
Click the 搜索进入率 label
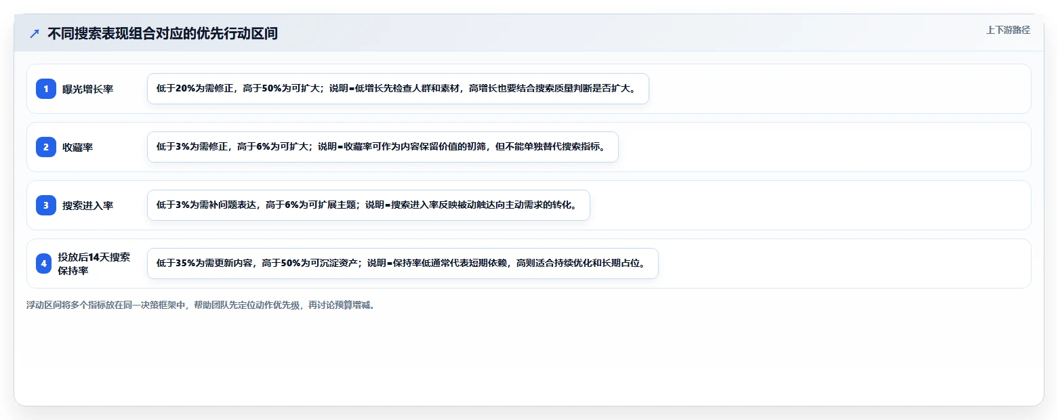[x=87, y=206]
